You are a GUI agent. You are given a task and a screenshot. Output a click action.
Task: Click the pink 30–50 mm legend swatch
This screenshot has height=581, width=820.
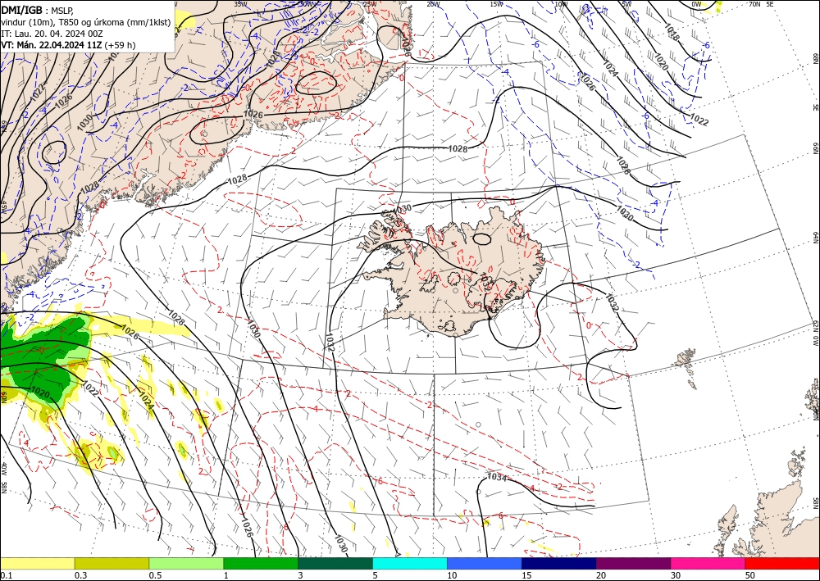coord(708,563)
